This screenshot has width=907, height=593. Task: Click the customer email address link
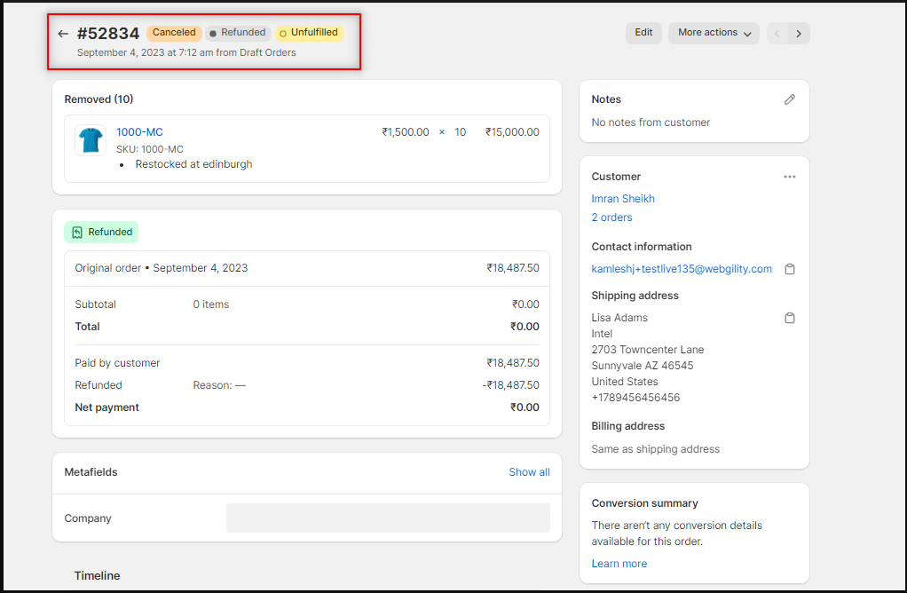click(682, 269)
